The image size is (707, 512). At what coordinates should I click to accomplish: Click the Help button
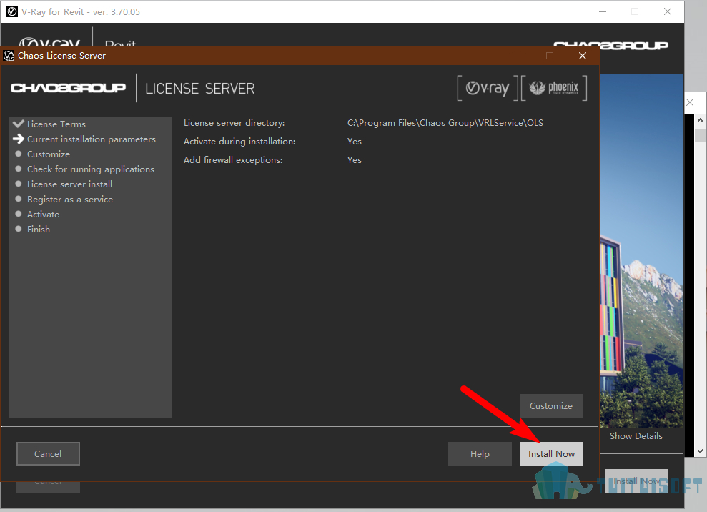click(x=480, y=454)
